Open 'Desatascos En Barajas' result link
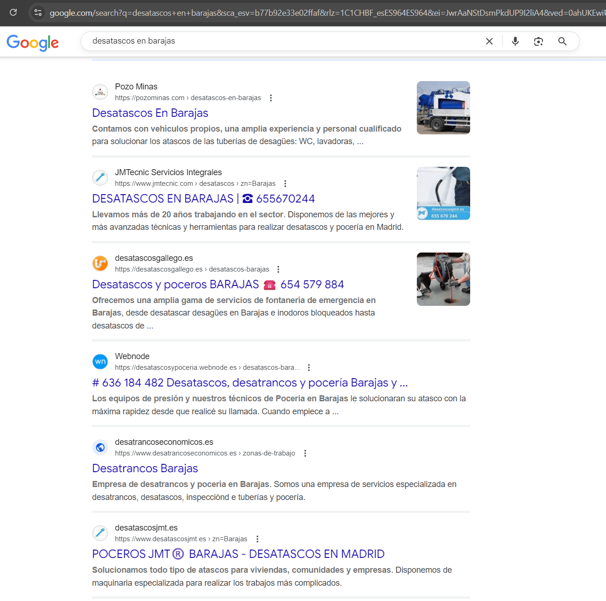606x601 pixels. (x=150, y=113)
